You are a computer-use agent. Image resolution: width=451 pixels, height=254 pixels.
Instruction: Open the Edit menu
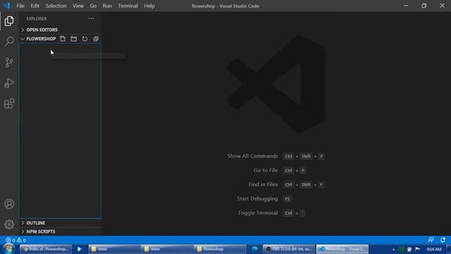(35, 6)
